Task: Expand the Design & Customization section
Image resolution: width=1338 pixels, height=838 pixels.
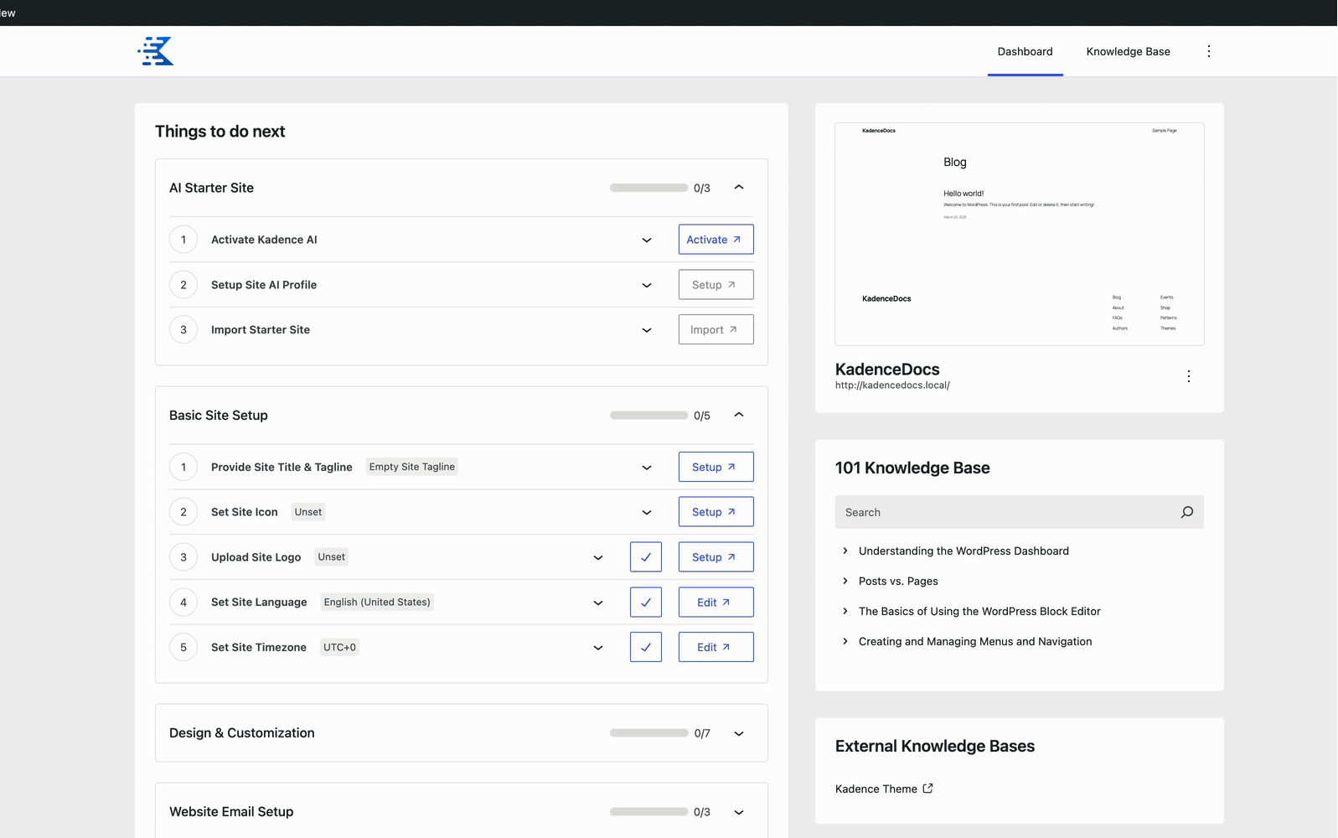Action: tap(739, 733)
